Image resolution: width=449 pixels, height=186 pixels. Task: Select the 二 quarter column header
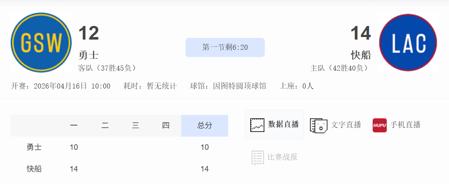click(105, 126)
